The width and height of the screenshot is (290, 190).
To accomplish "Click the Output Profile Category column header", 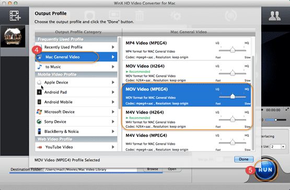I will coord(78,32).
